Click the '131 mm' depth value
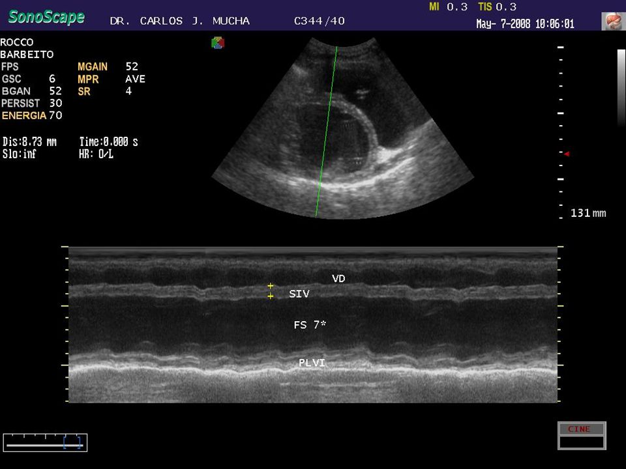This screenshot has width=626, height=469. (x=588, y=213)
